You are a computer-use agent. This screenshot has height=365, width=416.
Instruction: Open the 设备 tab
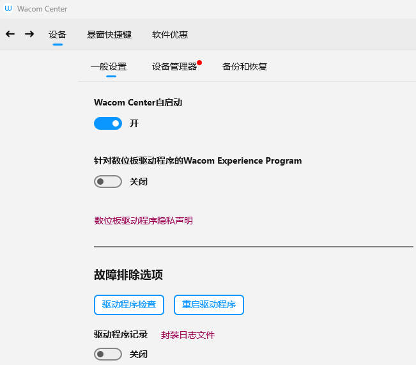pyautogui.click(x=58, y=35)
